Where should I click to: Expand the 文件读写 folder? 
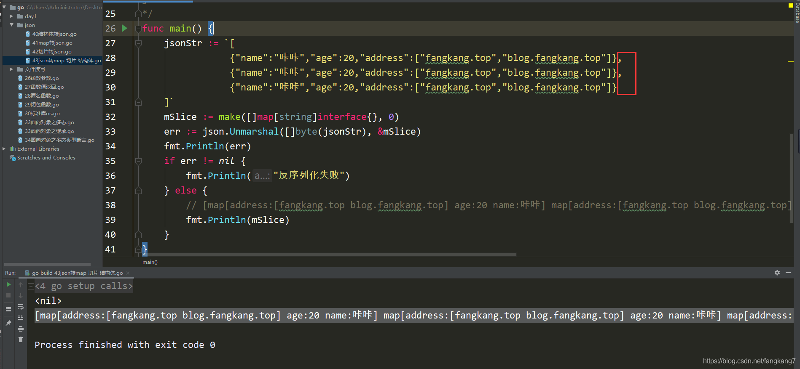tap(11, 69)
